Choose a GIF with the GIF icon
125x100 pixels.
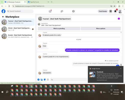coord(48,79)
